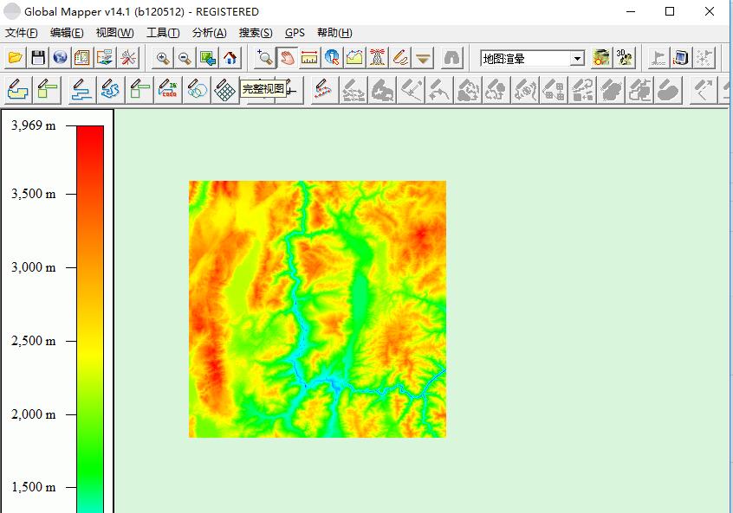733x513 pixels.
Task: Open the 视图(W) menu
Action: click(114, 33)
